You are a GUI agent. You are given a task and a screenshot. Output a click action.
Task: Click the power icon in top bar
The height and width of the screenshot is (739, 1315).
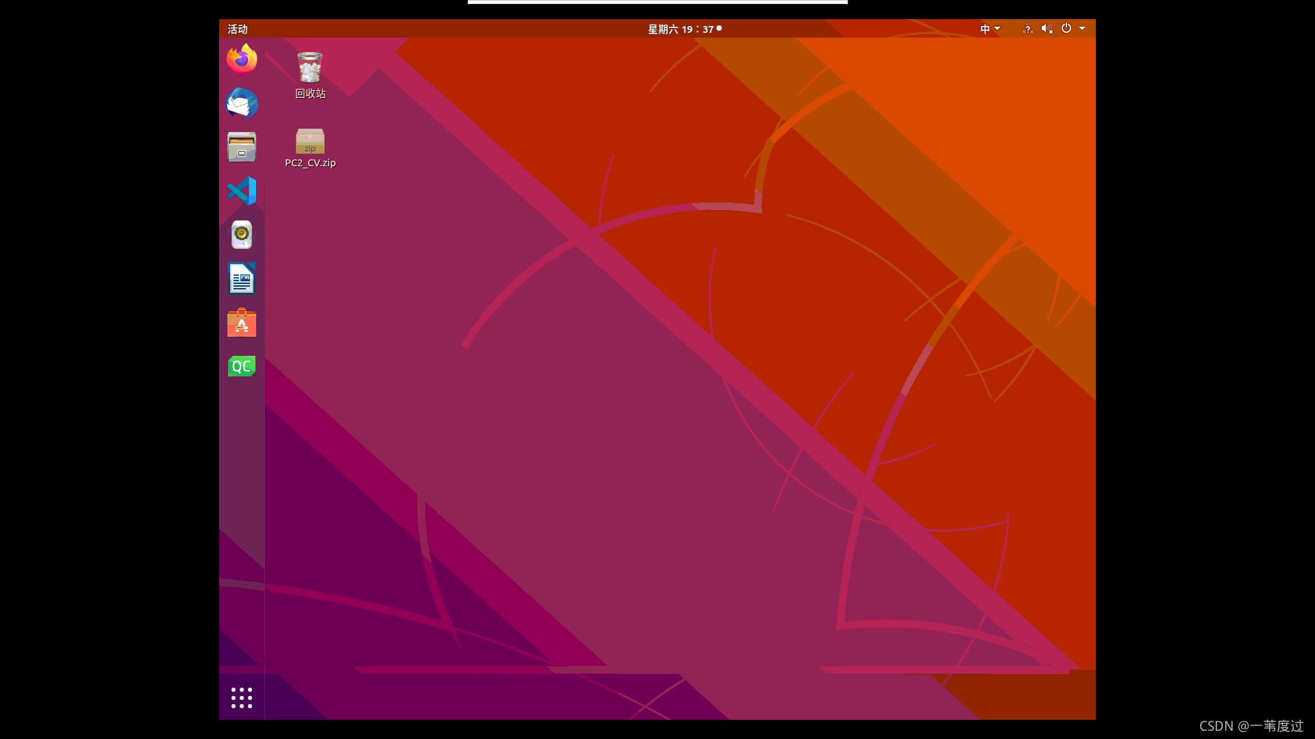pyautogui.click(x=1066, y=28)
